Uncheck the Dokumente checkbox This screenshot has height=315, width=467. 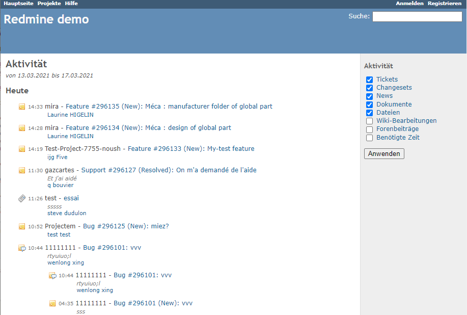[x=369, y=104]
